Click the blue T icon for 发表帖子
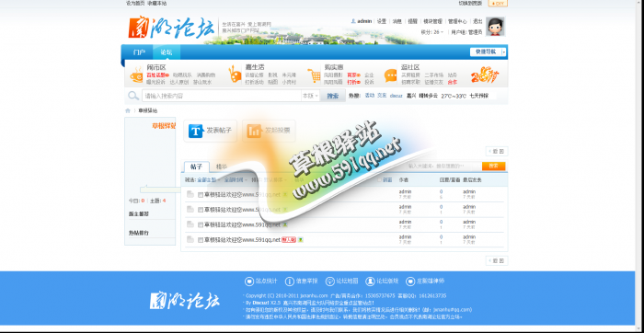The height and width of the screenshot is (333, 644). (196, 131)
